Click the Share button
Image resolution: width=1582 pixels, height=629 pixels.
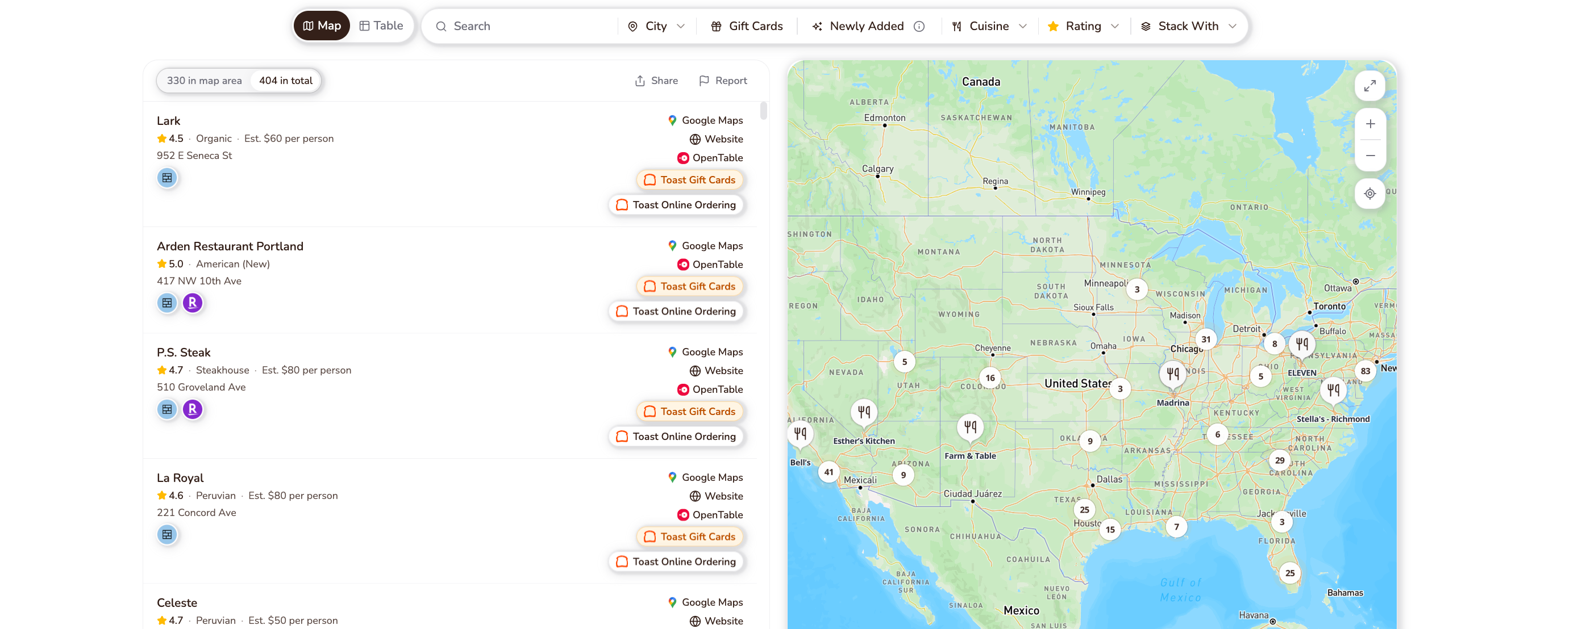[656, 81]
